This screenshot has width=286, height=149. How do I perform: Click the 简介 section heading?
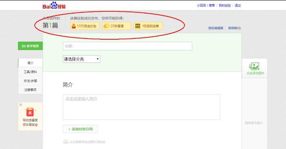68,85
